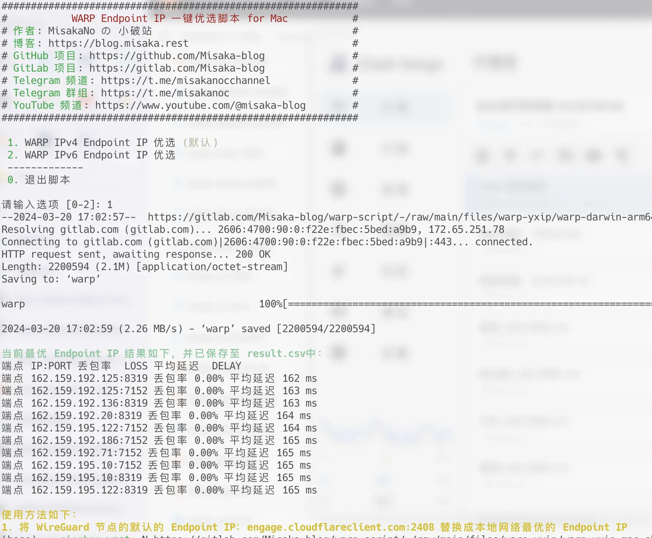This screenshot has width=652, height=538.
Task: Open the t.me/misakanoc Telegram group link
Action: point(165,93)
